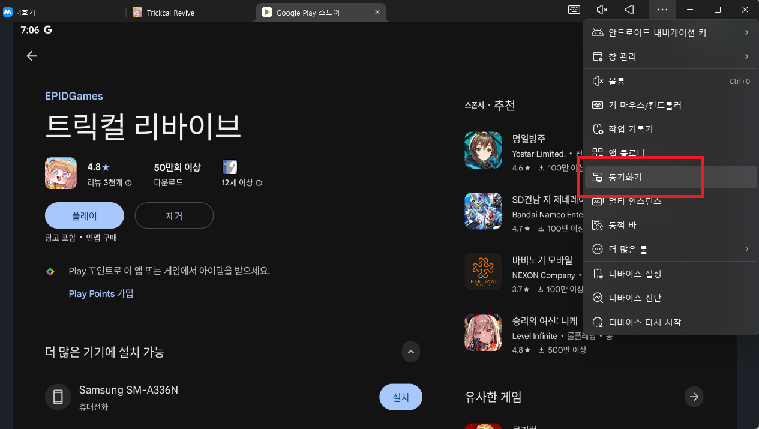The width and height of the screenshot is (759, 429).
Task: Click the review info circle icon
Action: (128, 183)
